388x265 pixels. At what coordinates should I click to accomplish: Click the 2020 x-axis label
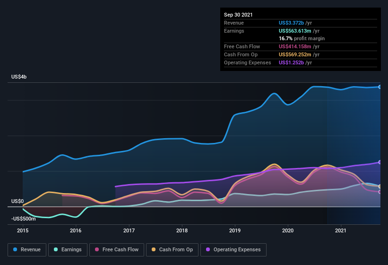click(x=288, y=230)
